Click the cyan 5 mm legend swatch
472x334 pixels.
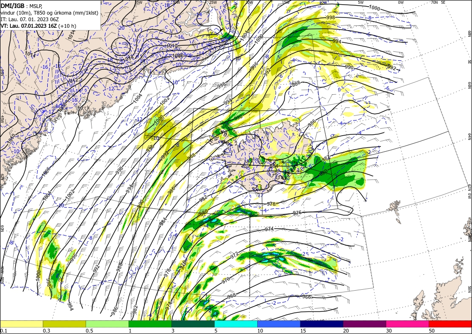point(236,324)
